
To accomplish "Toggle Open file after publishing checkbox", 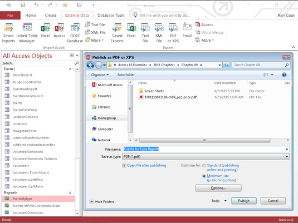I will click(x=124, y=166).
